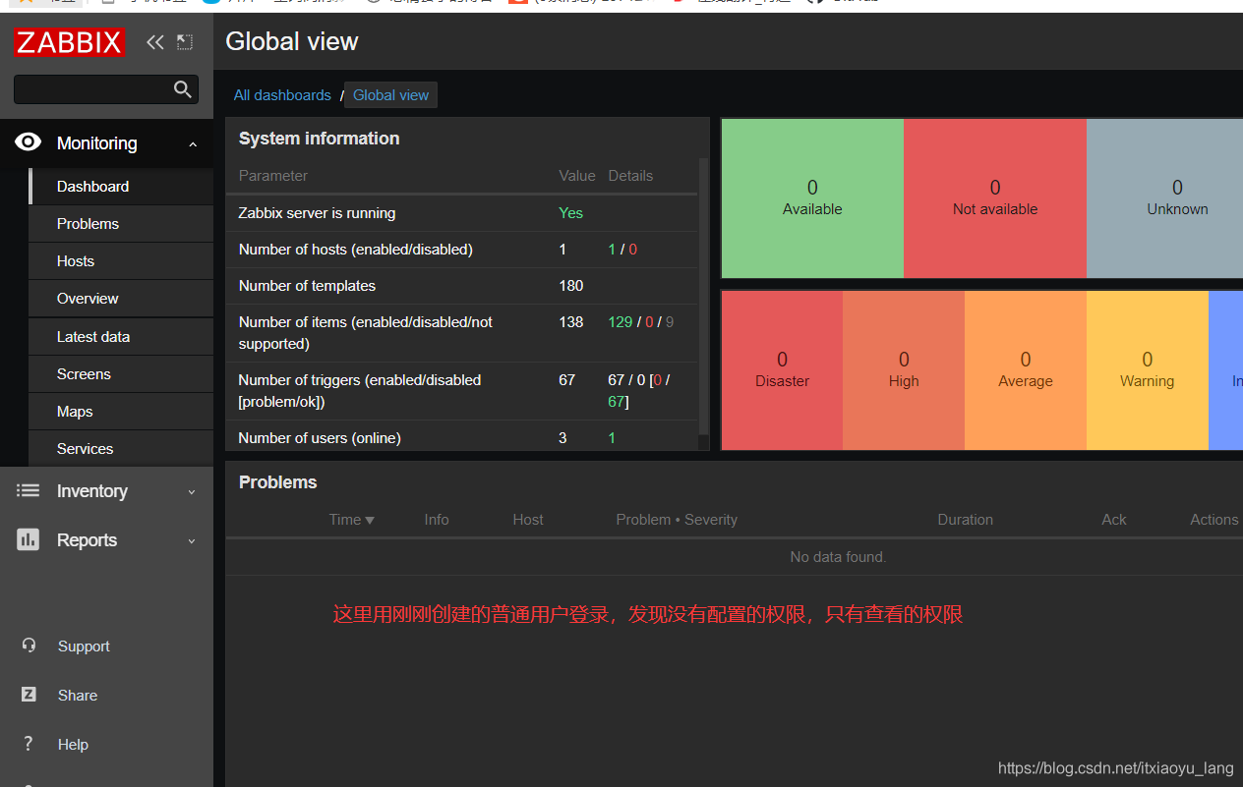Click the green Available hosts tile
The image size is (1243, 787).
812,198
